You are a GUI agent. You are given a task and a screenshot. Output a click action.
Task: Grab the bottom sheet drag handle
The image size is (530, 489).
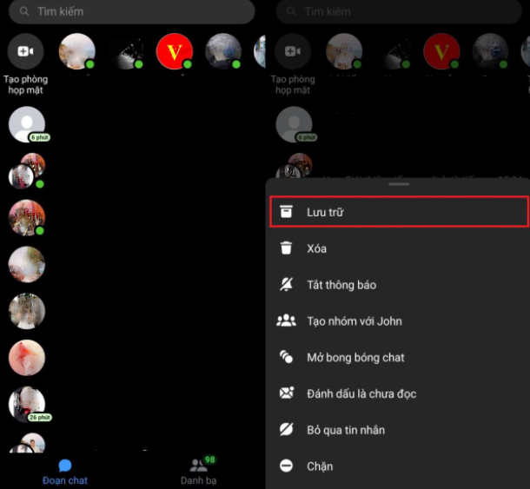(x=399, y=184)
